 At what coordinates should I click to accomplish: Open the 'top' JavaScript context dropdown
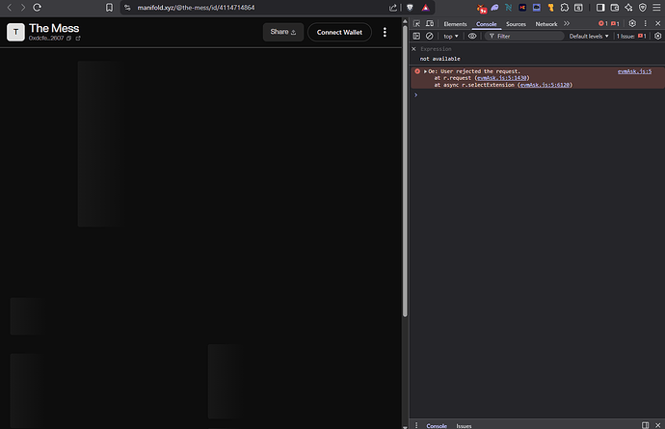click(451, 36)
